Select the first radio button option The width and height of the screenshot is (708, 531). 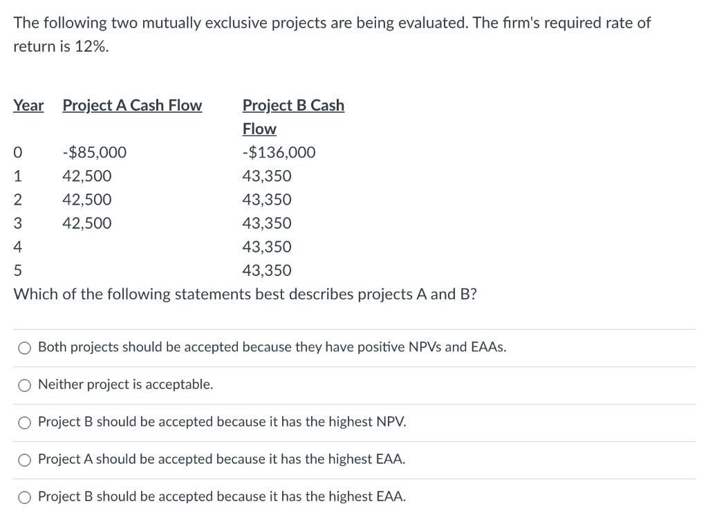coord(24,348)
